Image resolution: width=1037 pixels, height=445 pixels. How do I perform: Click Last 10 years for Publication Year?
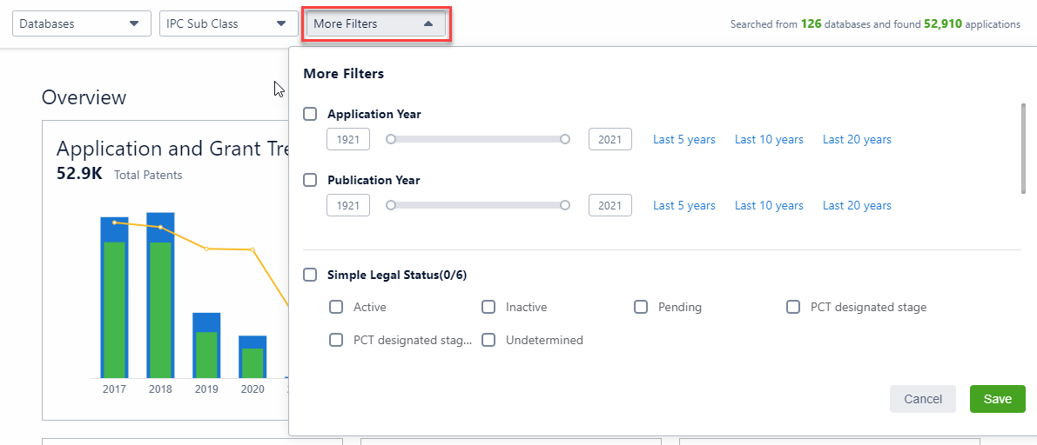click(x=769, y=206)
